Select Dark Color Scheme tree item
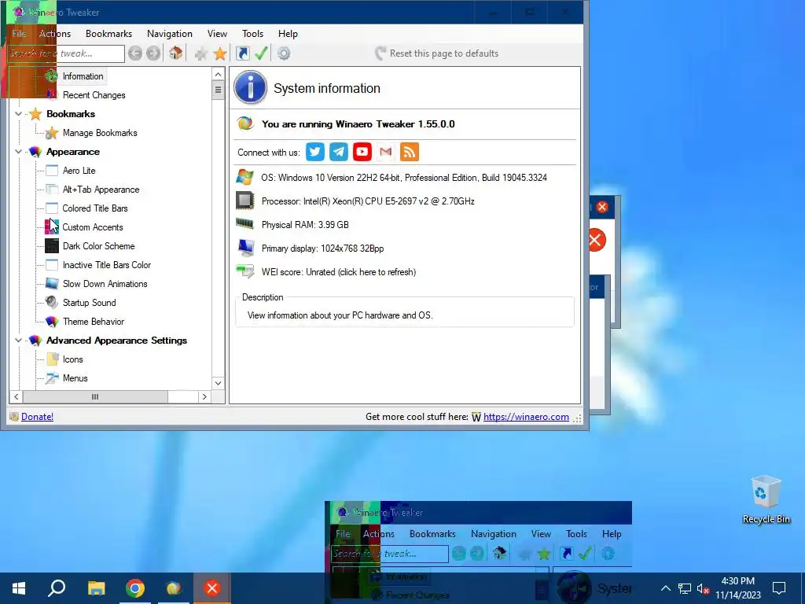The height and width of the screenshot is (604, 805). [98, 246]
